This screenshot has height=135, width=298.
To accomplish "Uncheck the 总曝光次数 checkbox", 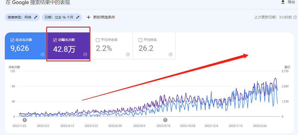I will click(x=55, y=40).
